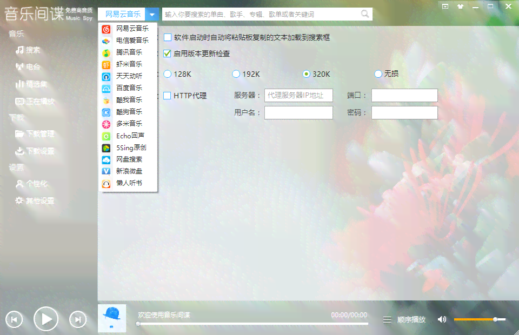The height and width of the screenshot is (335, 519).
Task: Select 电信爱音乐 source icon
Action: pyautogui.click(x=106, y=41)
